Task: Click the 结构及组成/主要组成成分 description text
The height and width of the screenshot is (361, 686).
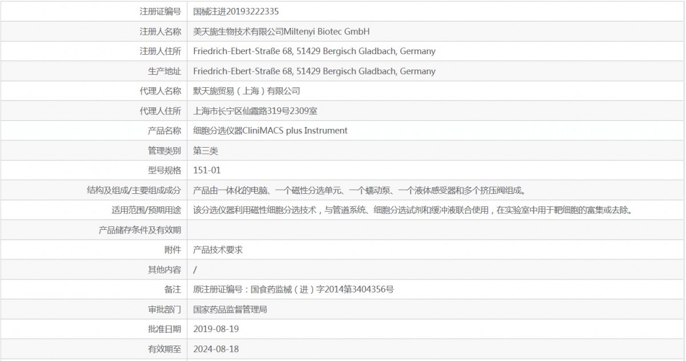Action: point(359,190)
